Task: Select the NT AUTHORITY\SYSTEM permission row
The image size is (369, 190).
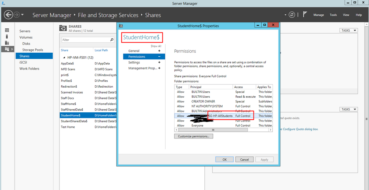Action: click(224, 106)
